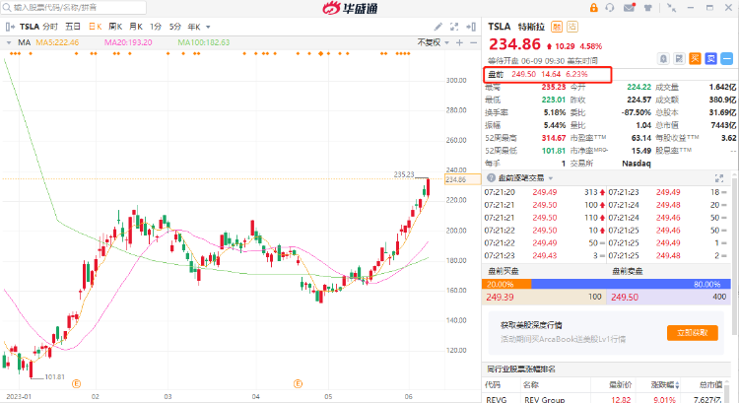739x403 pixels.
Task: Switch to 五日 chart tab
Action: [73, 27]
